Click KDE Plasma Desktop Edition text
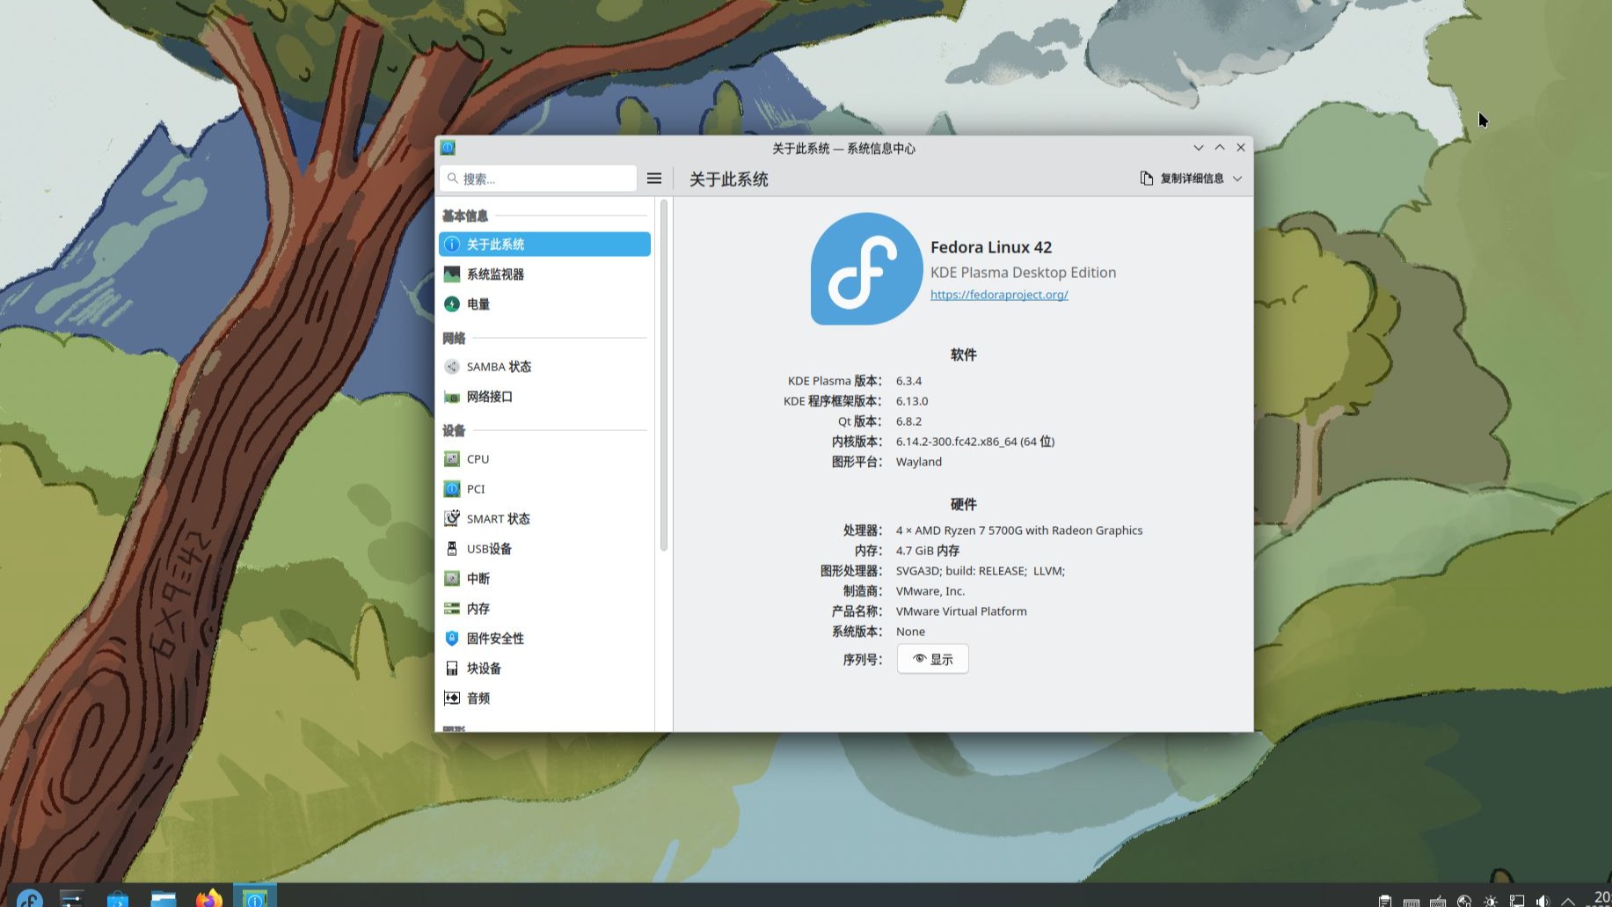 click(1023, 273)
